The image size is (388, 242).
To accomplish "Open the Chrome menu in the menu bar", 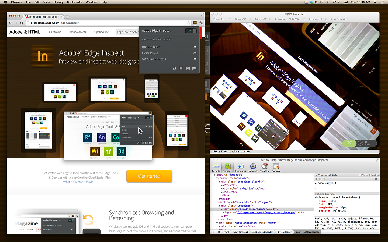I will (16, 2).
